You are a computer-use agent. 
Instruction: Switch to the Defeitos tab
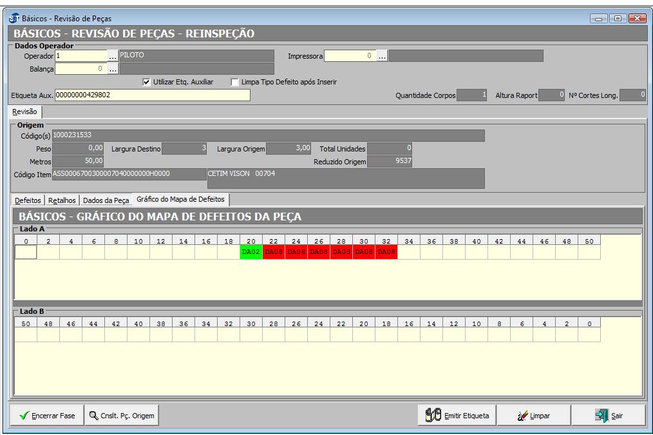coord(28,200)
